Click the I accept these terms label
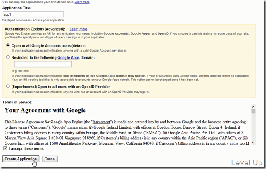Screen dimensions: 266x169 pos(26,149)
